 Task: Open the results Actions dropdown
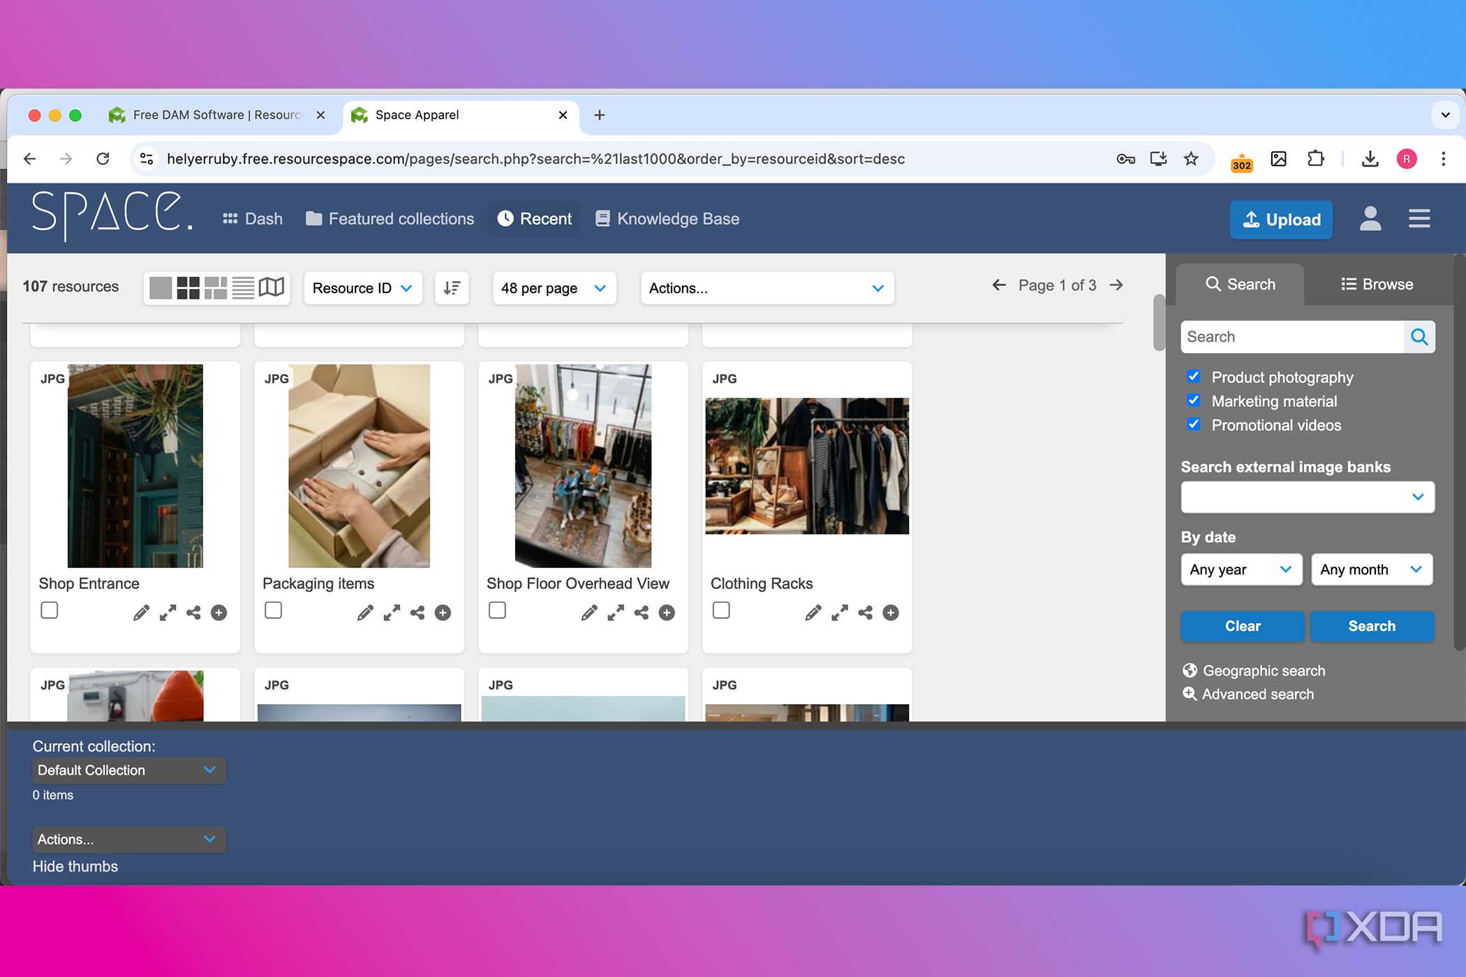[767, 288]
